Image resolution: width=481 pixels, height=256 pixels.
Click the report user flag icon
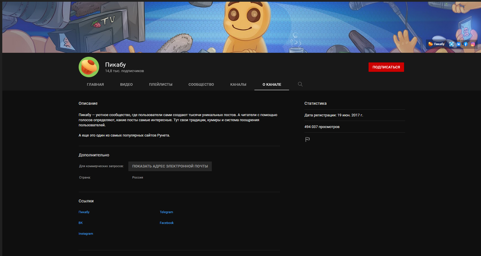pos(308,139)
